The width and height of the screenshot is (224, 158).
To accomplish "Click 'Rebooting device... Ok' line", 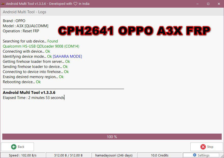I will point(22,82).
